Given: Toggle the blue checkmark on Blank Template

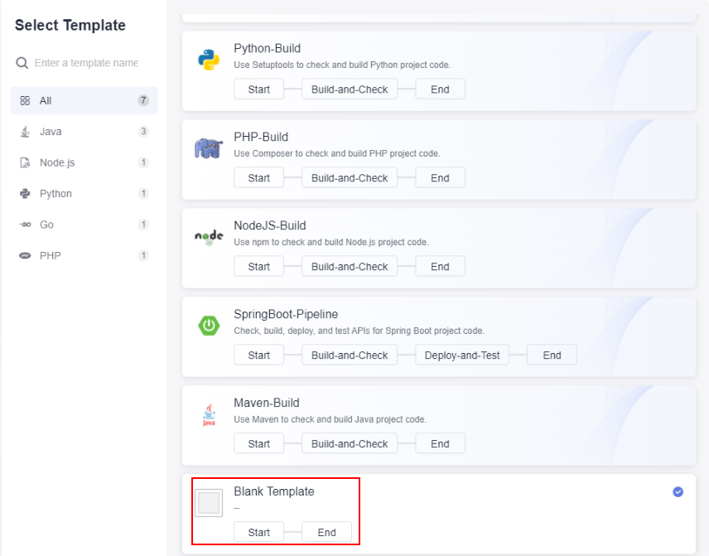Looking at the screenshot, I should click(x=678, y=491).
